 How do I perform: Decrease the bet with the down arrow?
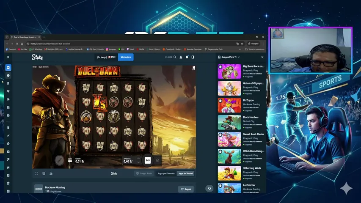138,162
